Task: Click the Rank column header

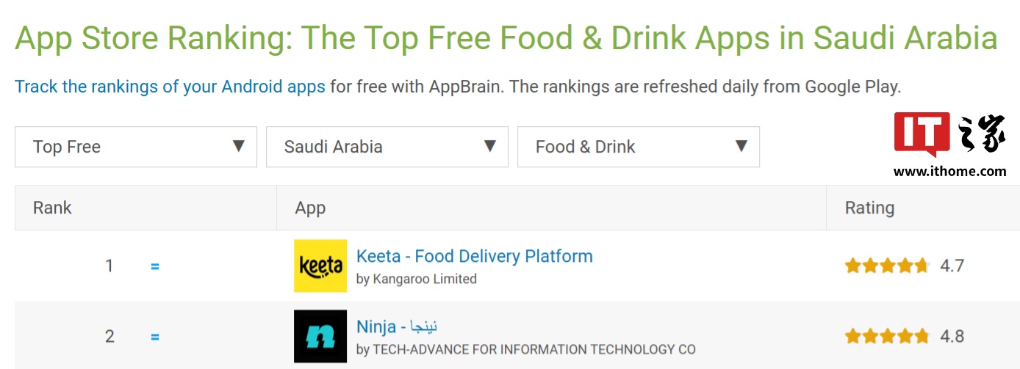Action: click(x=52, y=208)
